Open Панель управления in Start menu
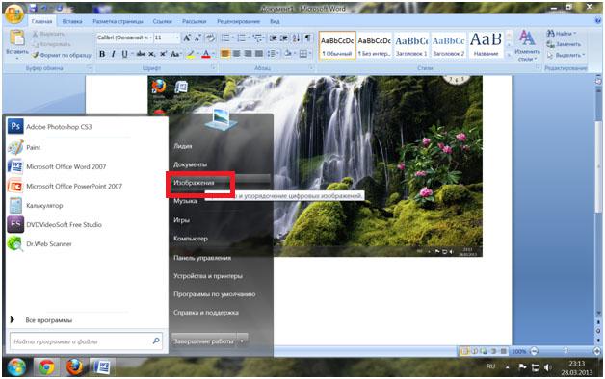This screenshot has width=605, height=379. (202, 258)
